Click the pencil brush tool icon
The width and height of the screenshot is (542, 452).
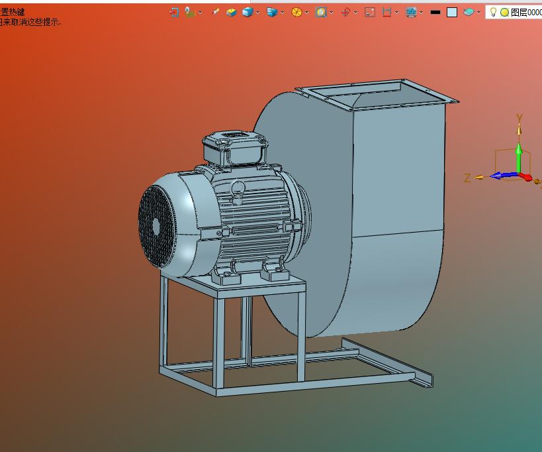pyautogui.click(x=215, y=12)
